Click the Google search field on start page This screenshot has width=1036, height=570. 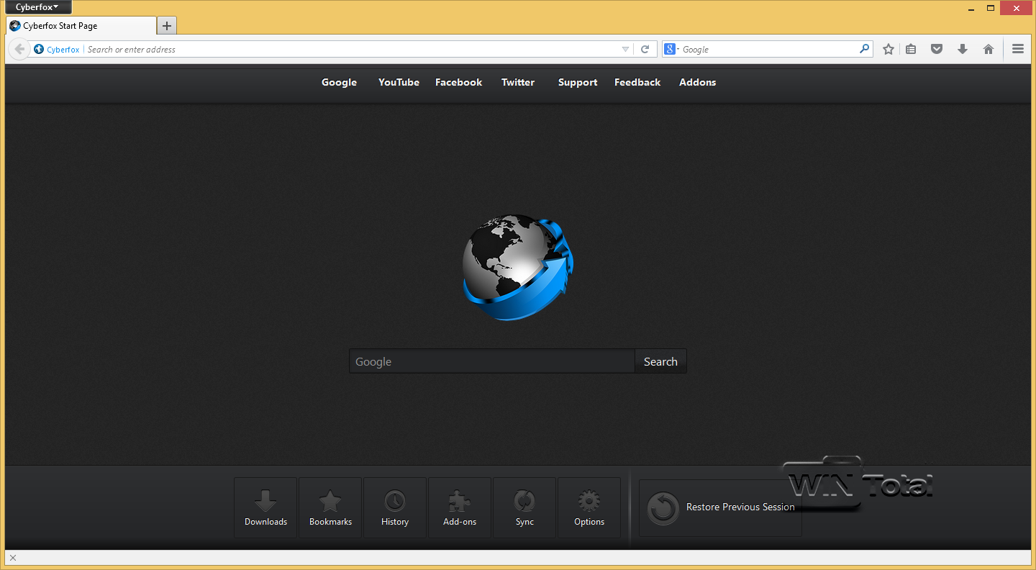pyautogui.click(x=491, y=361)
